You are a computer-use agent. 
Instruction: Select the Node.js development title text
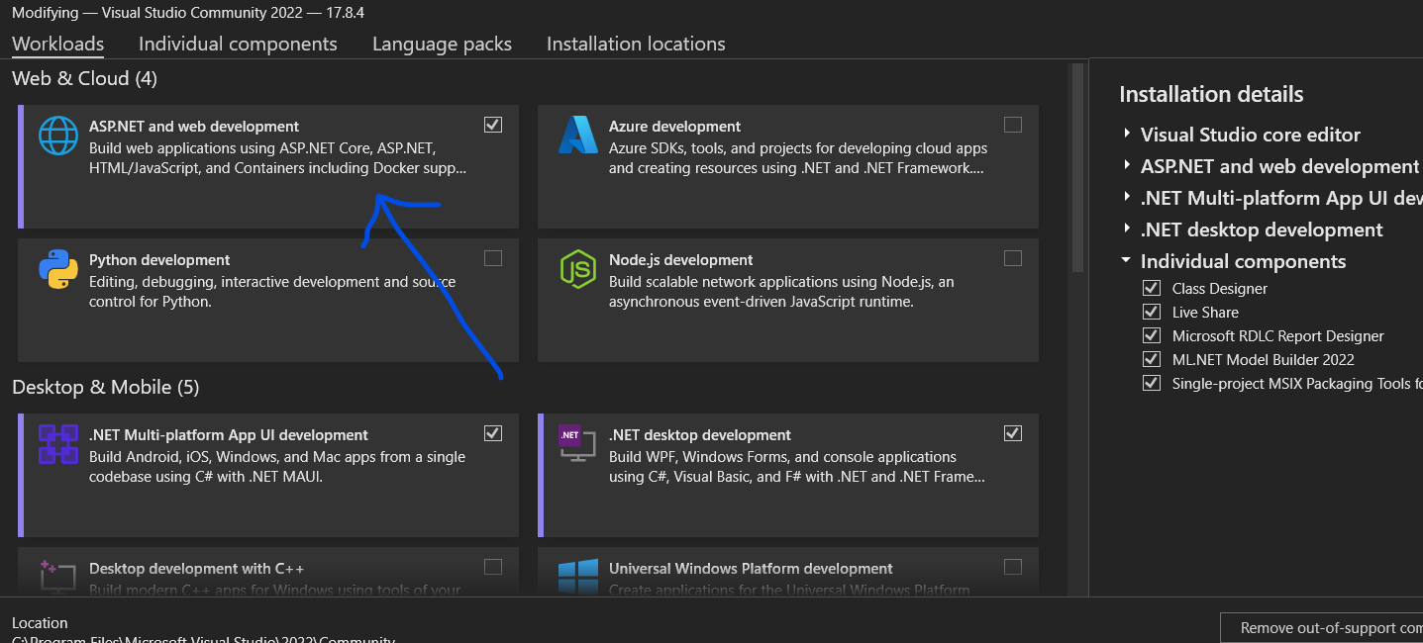[681, 260]
